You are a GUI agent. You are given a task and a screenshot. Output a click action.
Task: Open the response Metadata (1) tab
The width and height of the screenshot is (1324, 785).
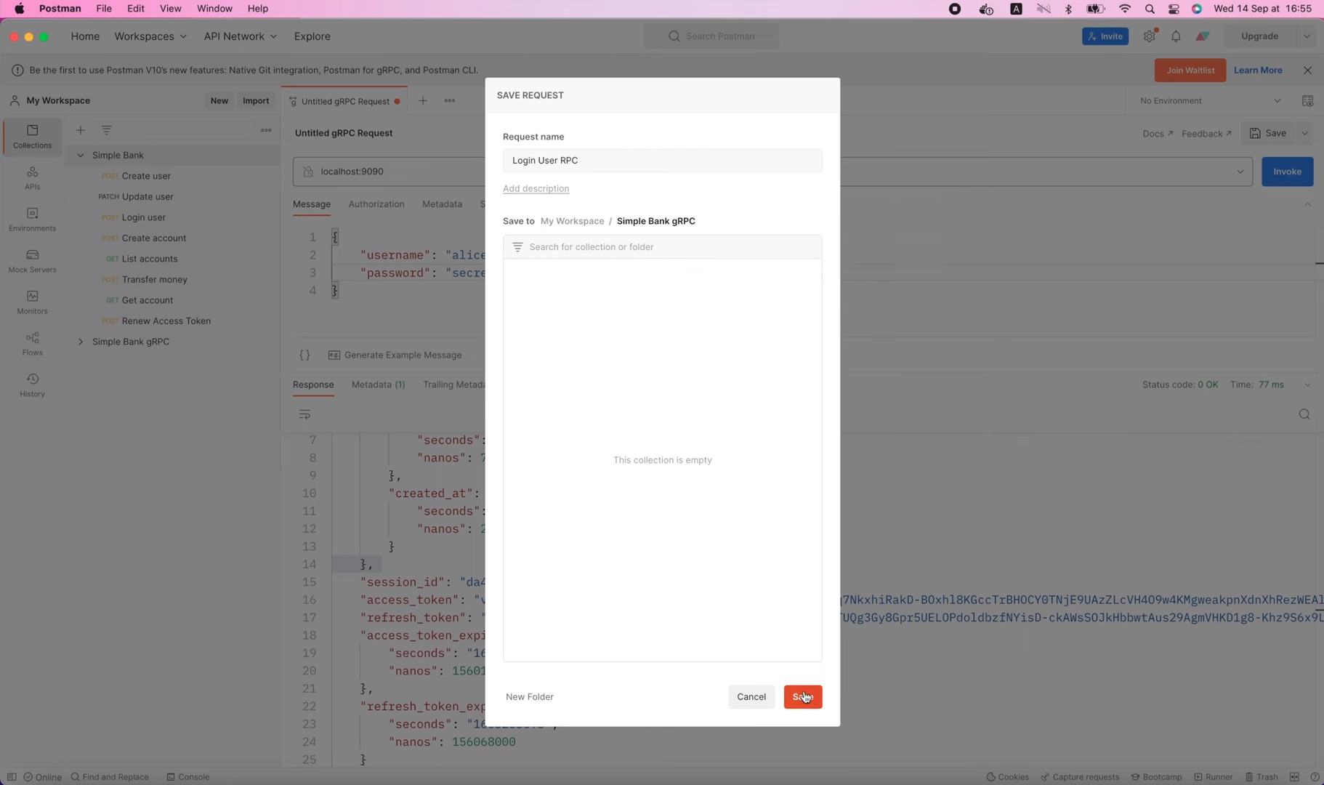[x=378, y=385]
